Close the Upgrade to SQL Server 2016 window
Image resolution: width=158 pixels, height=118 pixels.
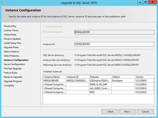click(153, 2)
